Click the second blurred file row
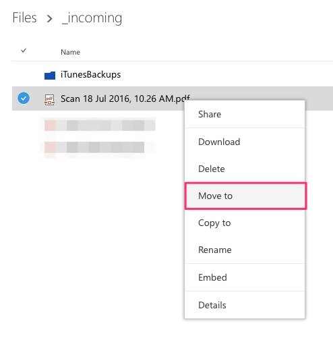This screenshot has height=338, width=333. click(94, 147)
